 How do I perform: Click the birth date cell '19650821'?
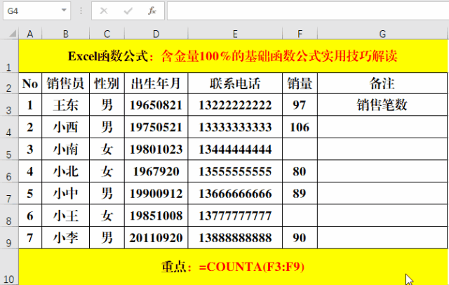pyautogui.click(x=156, y=105)
